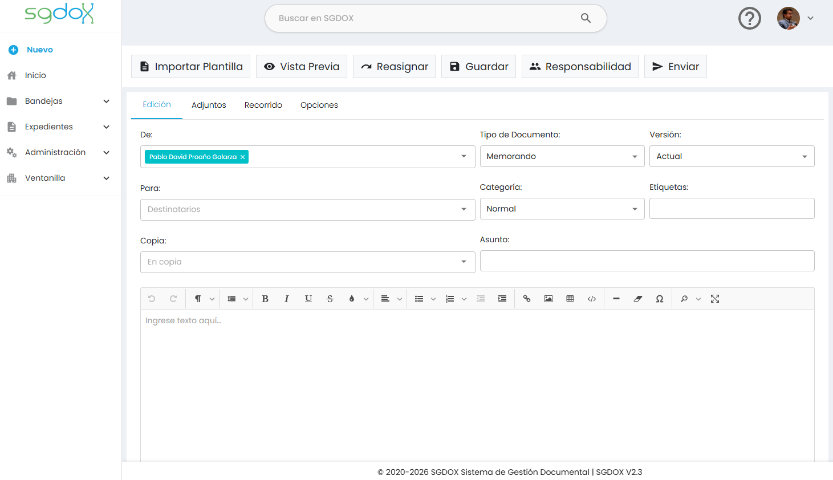Switch to the Opciones tab
The image size is (833, 480).
(x=319, y=105)
